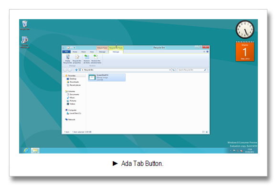This screenshot has width=277, height=186.
Task: Switch to large icons view in the status bar
Action: (x=207, y=132)
